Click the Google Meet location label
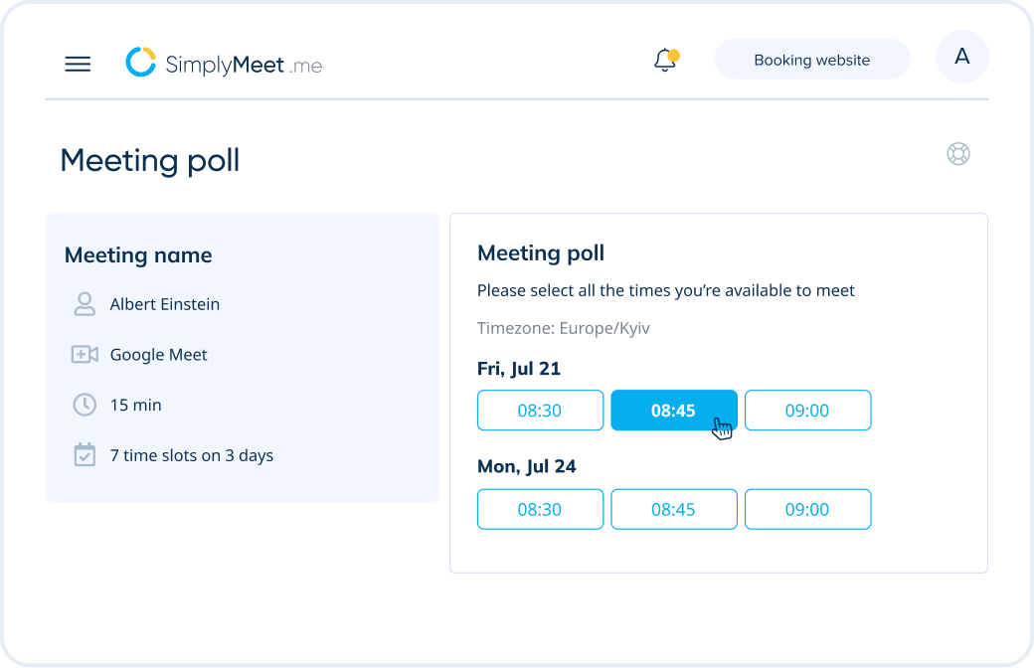The width and height of the screenshot is (1034, 668). pos(158,355)
